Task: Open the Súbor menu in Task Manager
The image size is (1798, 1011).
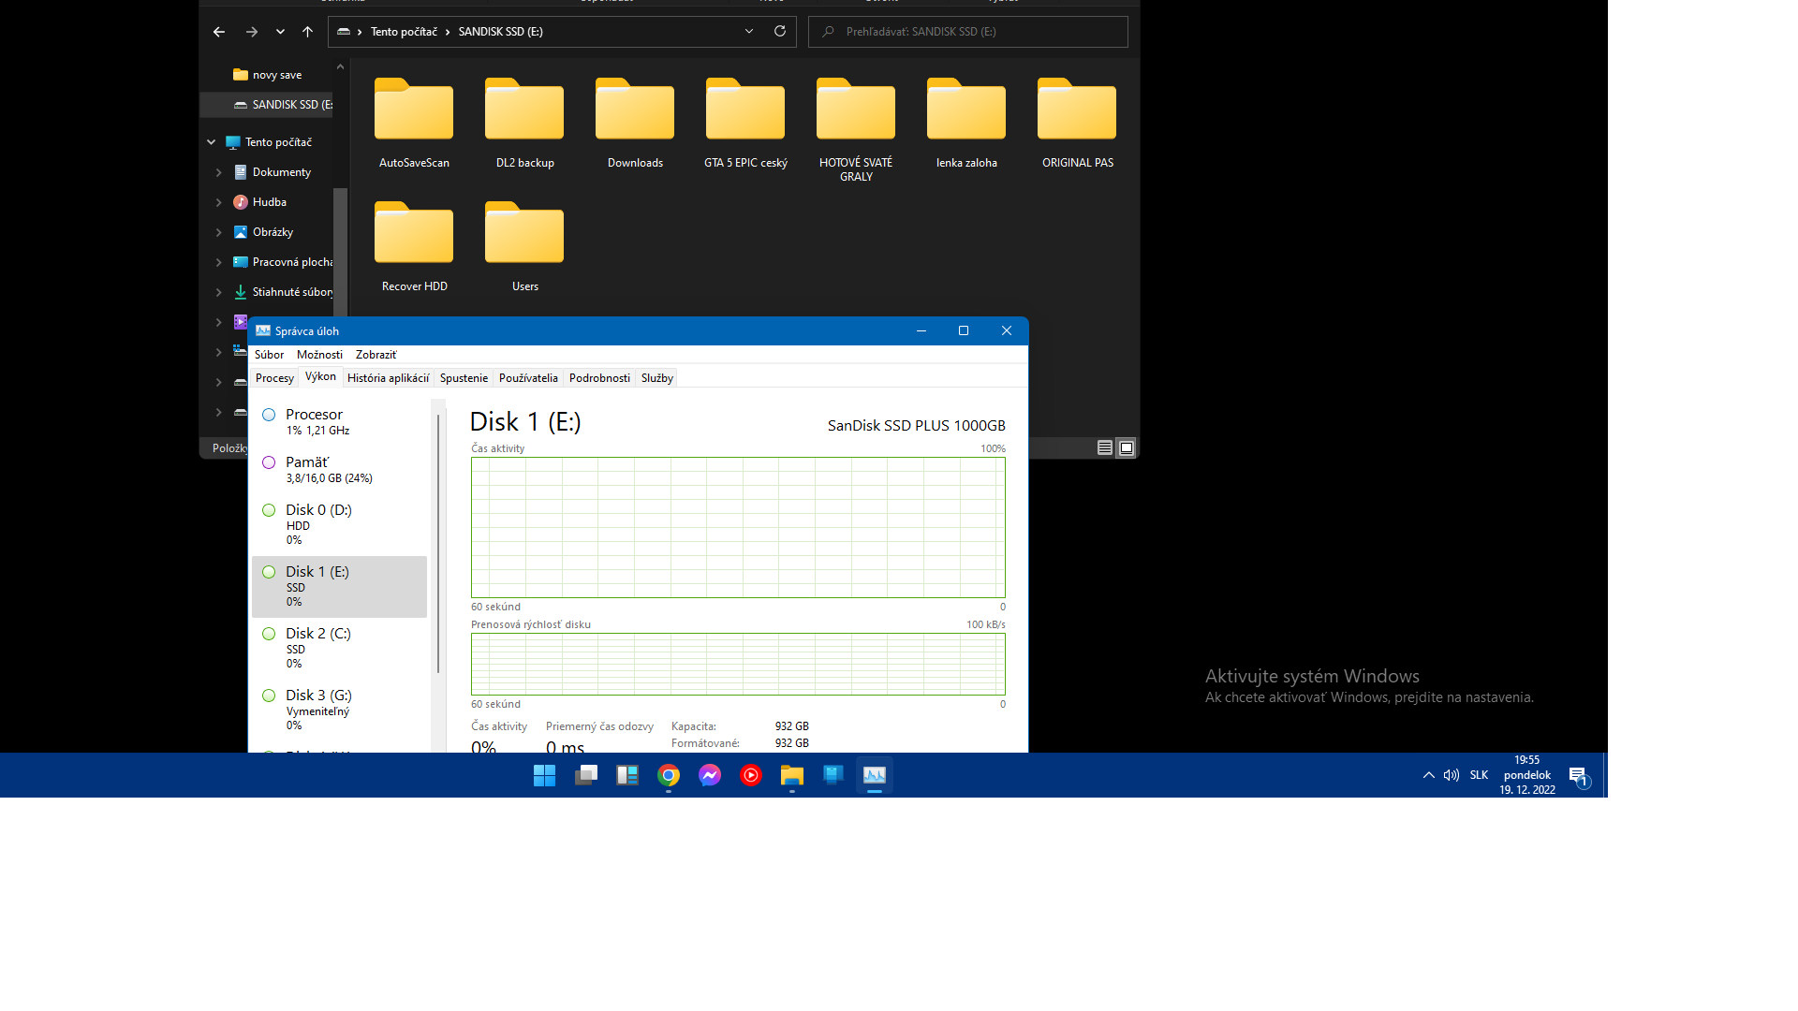Action: 269,355
